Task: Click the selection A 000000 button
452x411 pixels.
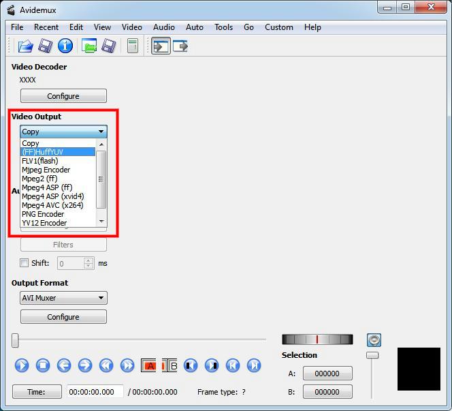Action: [327, 374]
